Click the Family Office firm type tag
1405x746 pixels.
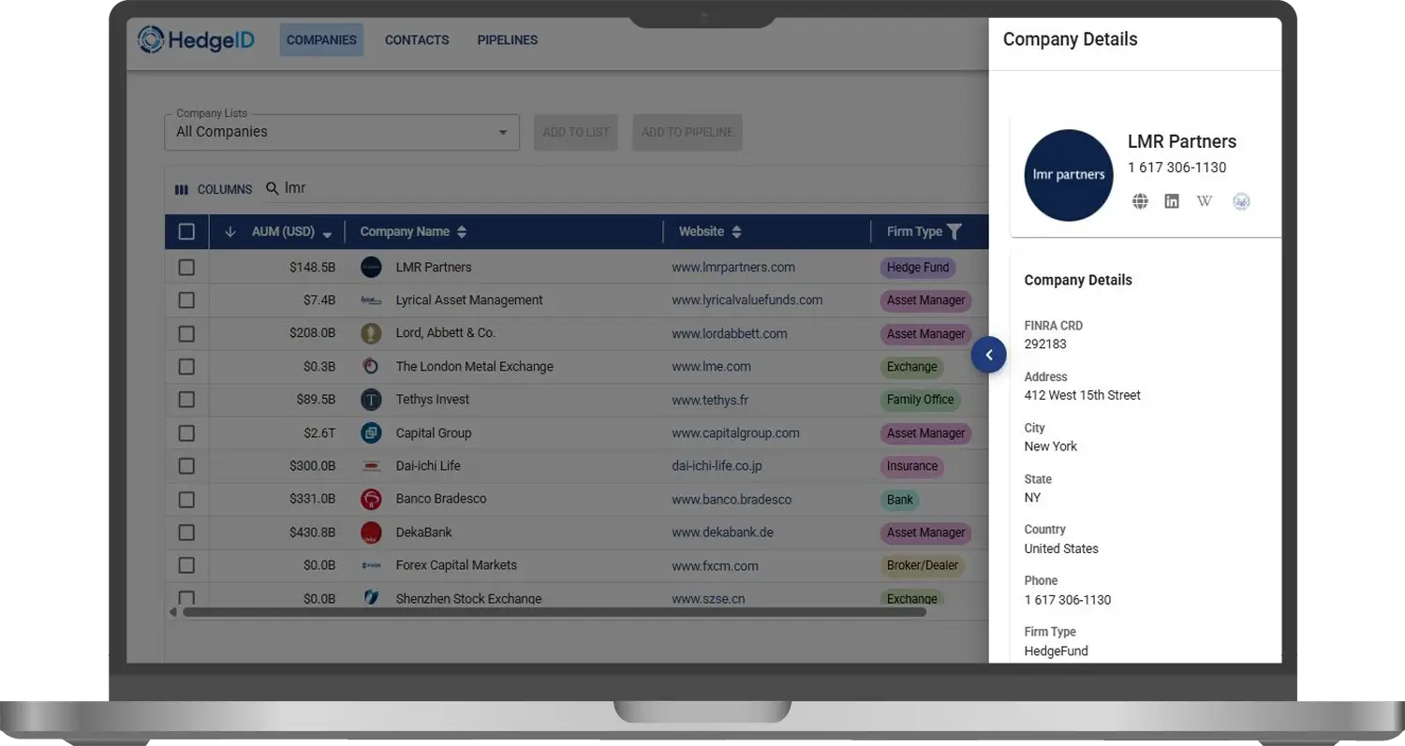920,400
